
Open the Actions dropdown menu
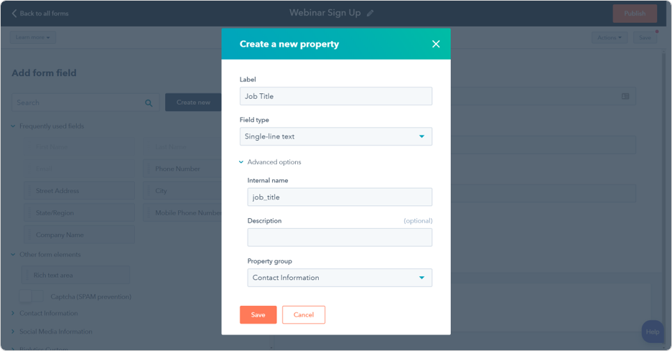[x=610, y=37]
